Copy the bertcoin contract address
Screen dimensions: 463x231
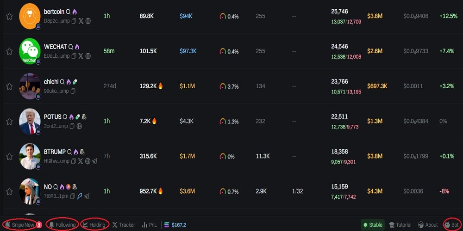[74, 21]
